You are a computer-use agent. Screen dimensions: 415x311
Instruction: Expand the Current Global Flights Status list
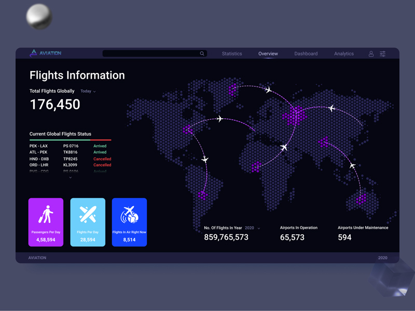pyautogui.click(x=70, y=177)
